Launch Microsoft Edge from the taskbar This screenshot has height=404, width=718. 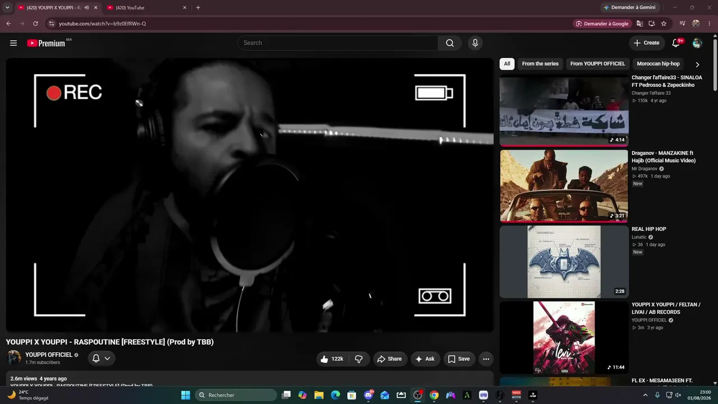click(x=335, y=395)
